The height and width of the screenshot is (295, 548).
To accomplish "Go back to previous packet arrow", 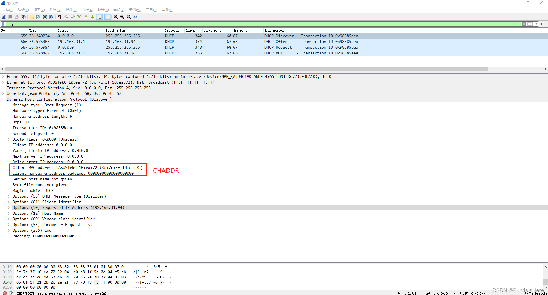I will 66,17.
